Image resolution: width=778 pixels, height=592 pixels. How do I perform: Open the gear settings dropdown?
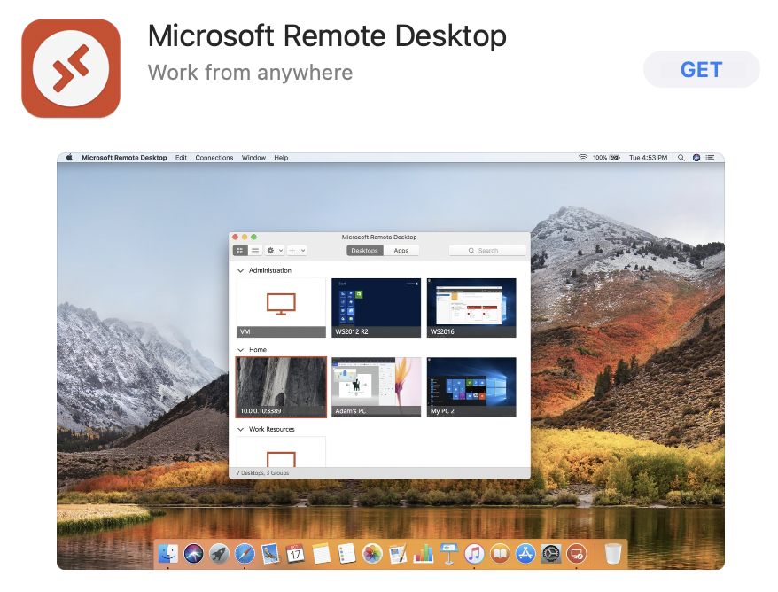tap(275, 251)
